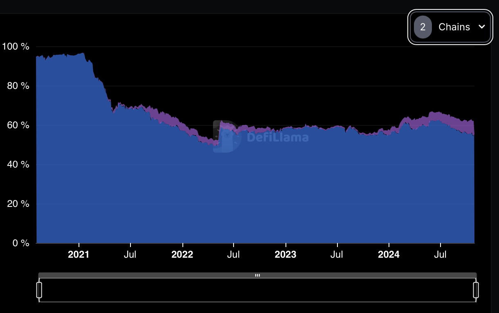Click the chevron arrow beside Chains
499x313 pixels.
click(x=481, y=27)
